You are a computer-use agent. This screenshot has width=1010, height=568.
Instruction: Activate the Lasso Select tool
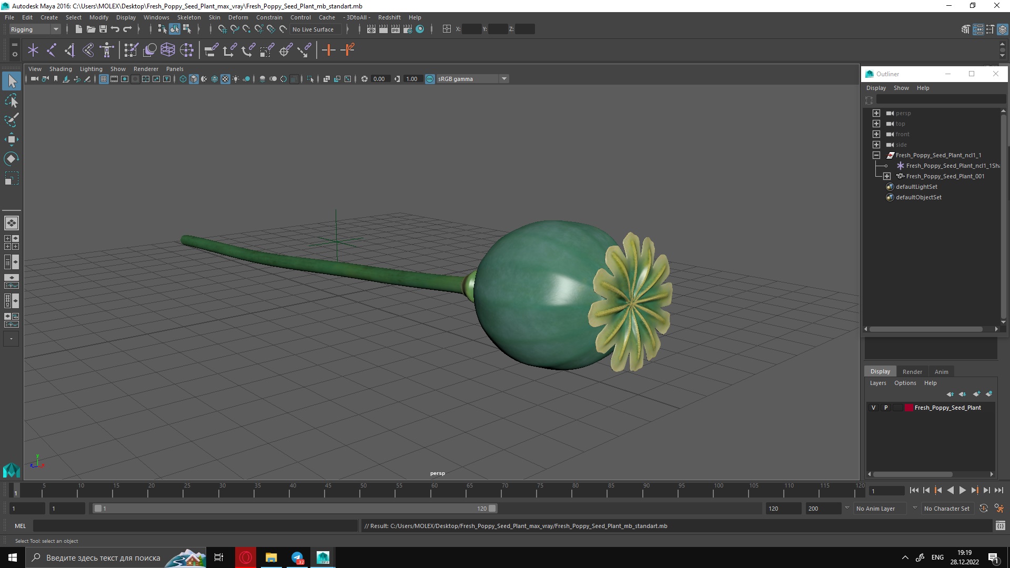point(12,100)
